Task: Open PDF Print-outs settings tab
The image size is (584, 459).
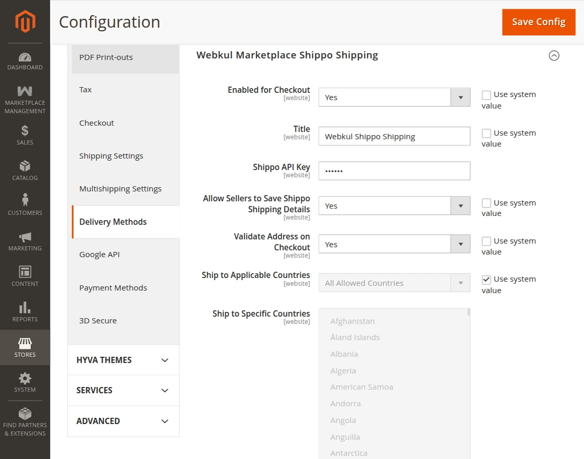Action: pos(126,57)
